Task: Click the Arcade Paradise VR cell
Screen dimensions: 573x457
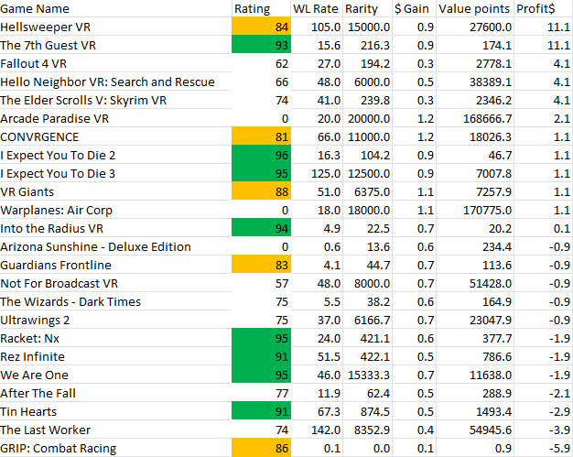Action: 115,118
